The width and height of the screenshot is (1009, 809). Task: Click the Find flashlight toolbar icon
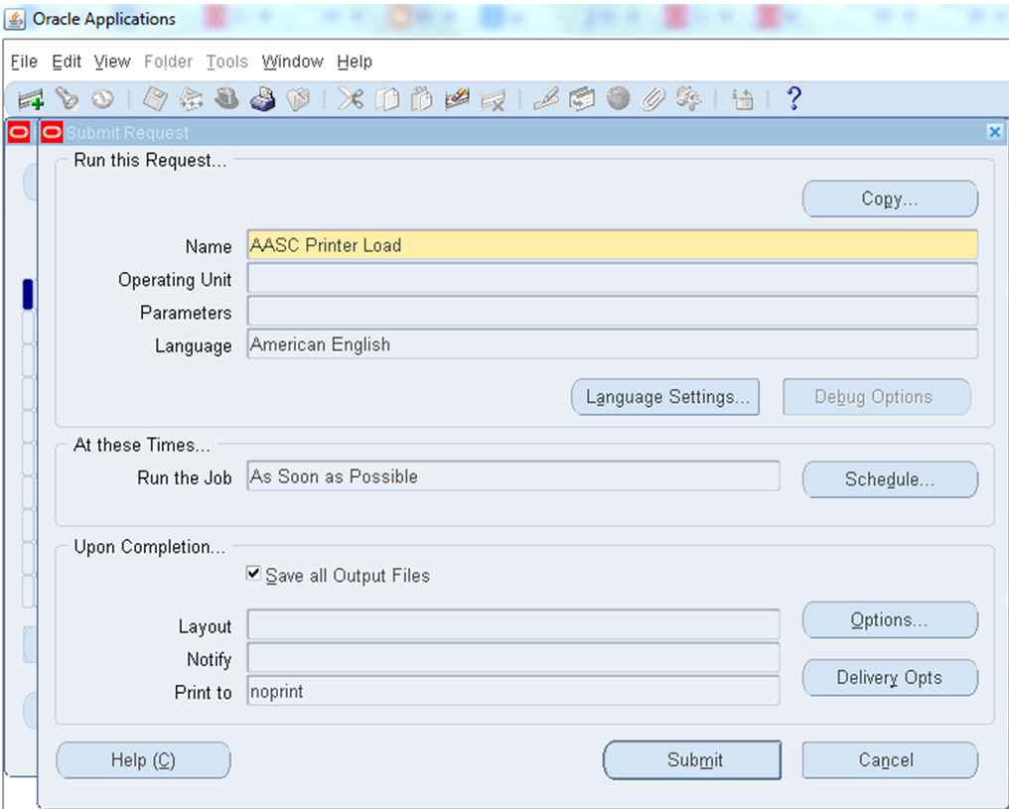tap(67, 99)
